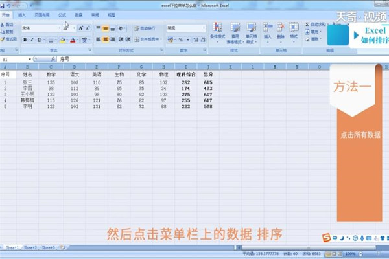Viewport: 389px width, 259px height.
Task: Expand the font color dropdown arrow
Action: (x=77, y=39)
